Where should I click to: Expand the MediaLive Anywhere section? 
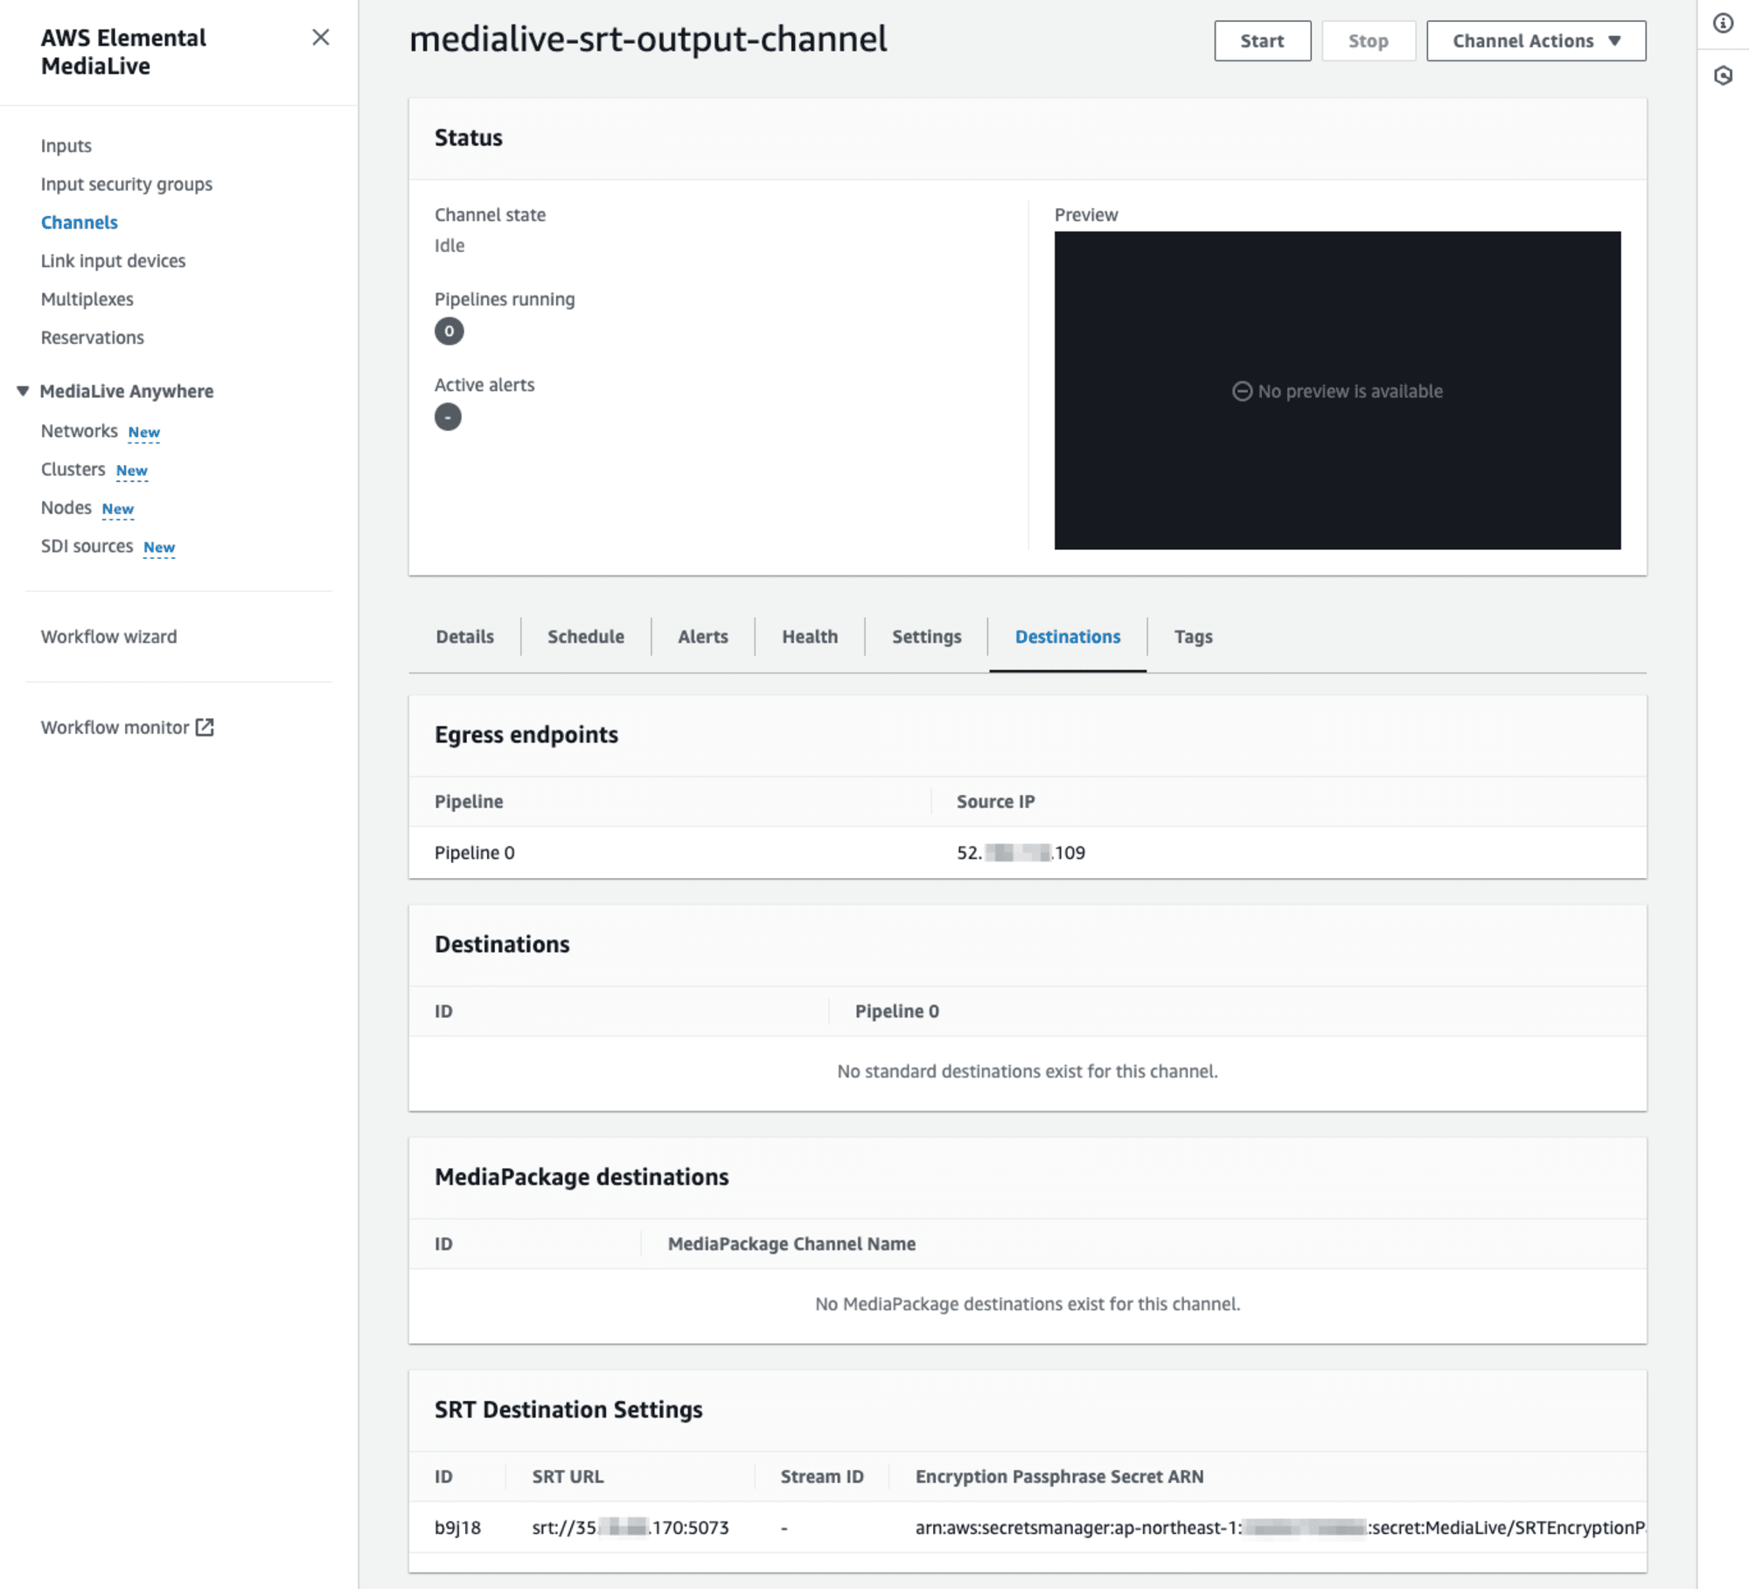(x=21, y=388)
